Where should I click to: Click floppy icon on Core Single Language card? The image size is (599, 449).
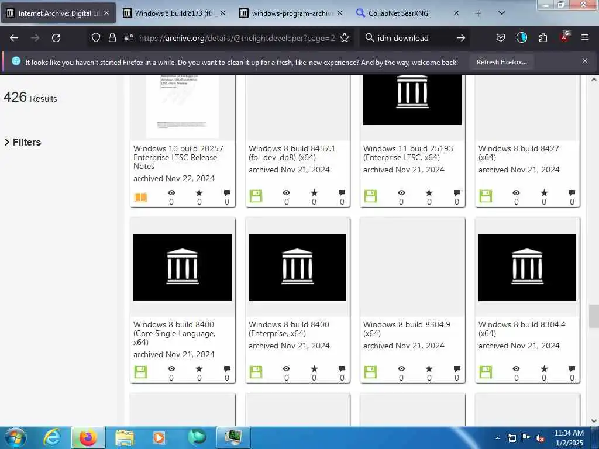[140, 372]
